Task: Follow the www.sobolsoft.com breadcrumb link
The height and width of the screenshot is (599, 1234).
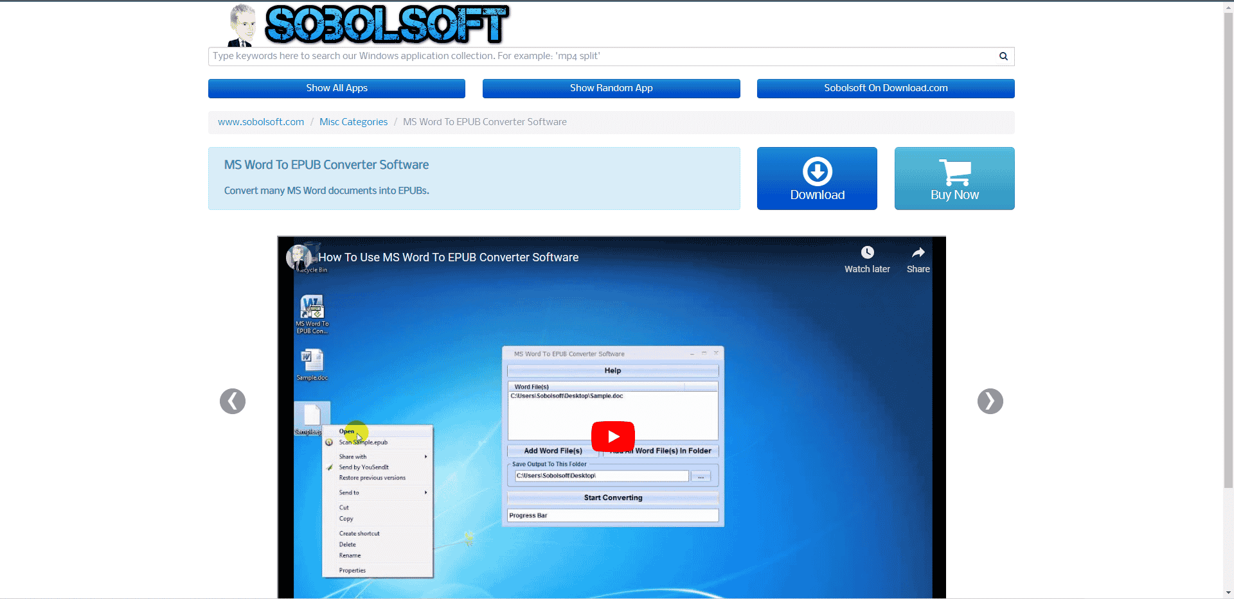Action: pos(261,122)
